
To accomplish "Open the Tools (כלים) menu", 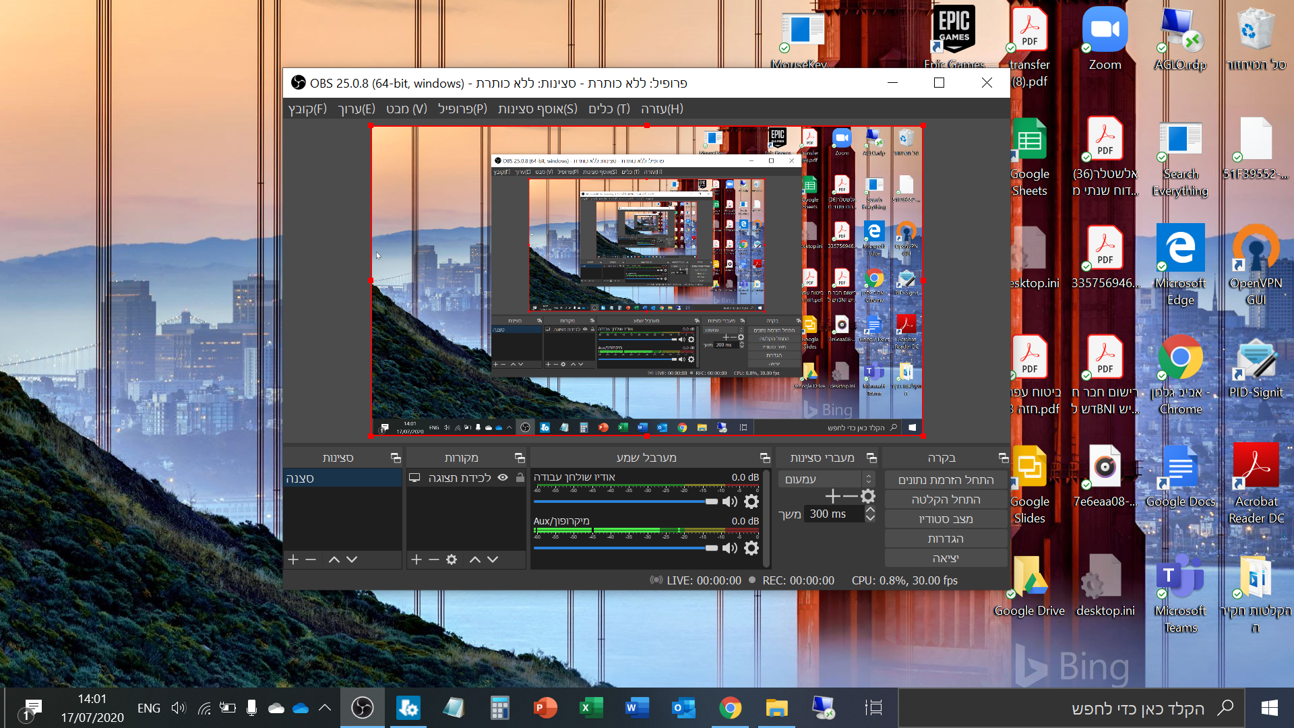I will click(609, 109).
